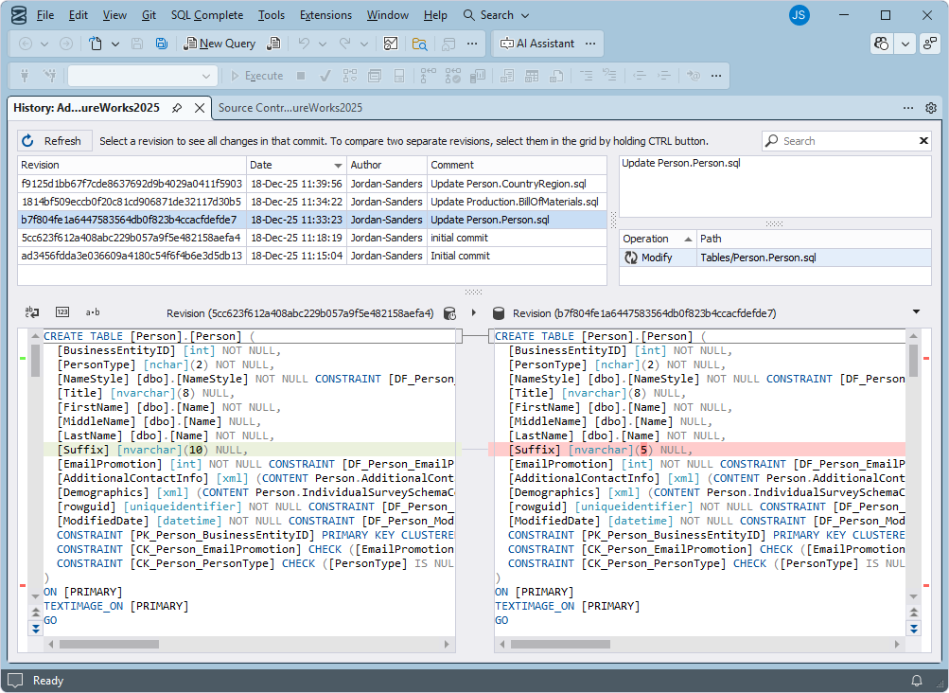Open the empty database combo box
This screenshot has width=949, height=693.
coord(142,76)
